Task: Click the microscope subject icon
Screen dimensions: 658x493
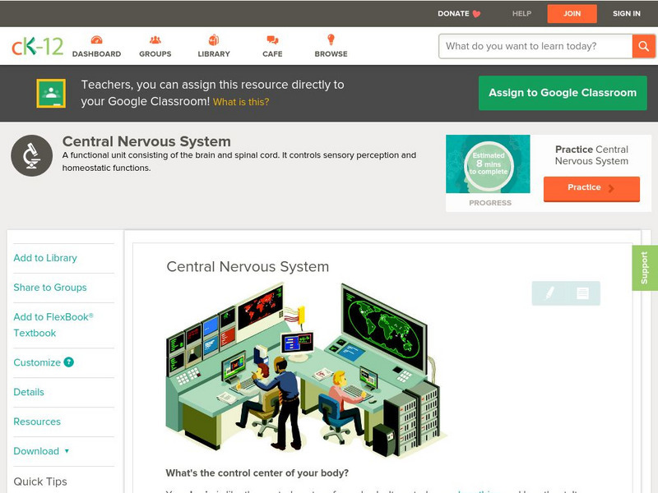Action: [x=31, y=155]
